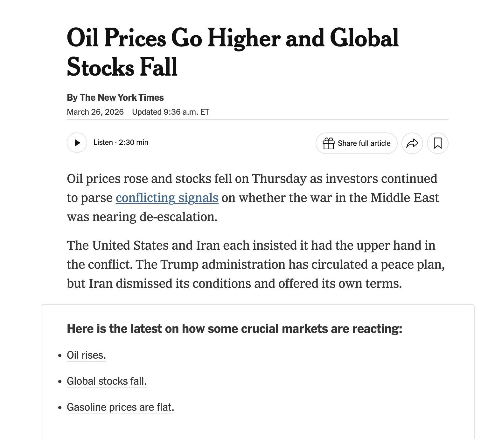Save article with the bookmark icon
Image resolution: width=495 pixels, height=439 pixels.
point(438,143)
